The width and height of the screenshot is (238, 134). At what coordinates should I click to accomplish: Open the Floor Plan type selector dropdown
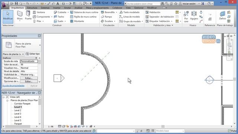pyautogui.click(x=40, y=45)
